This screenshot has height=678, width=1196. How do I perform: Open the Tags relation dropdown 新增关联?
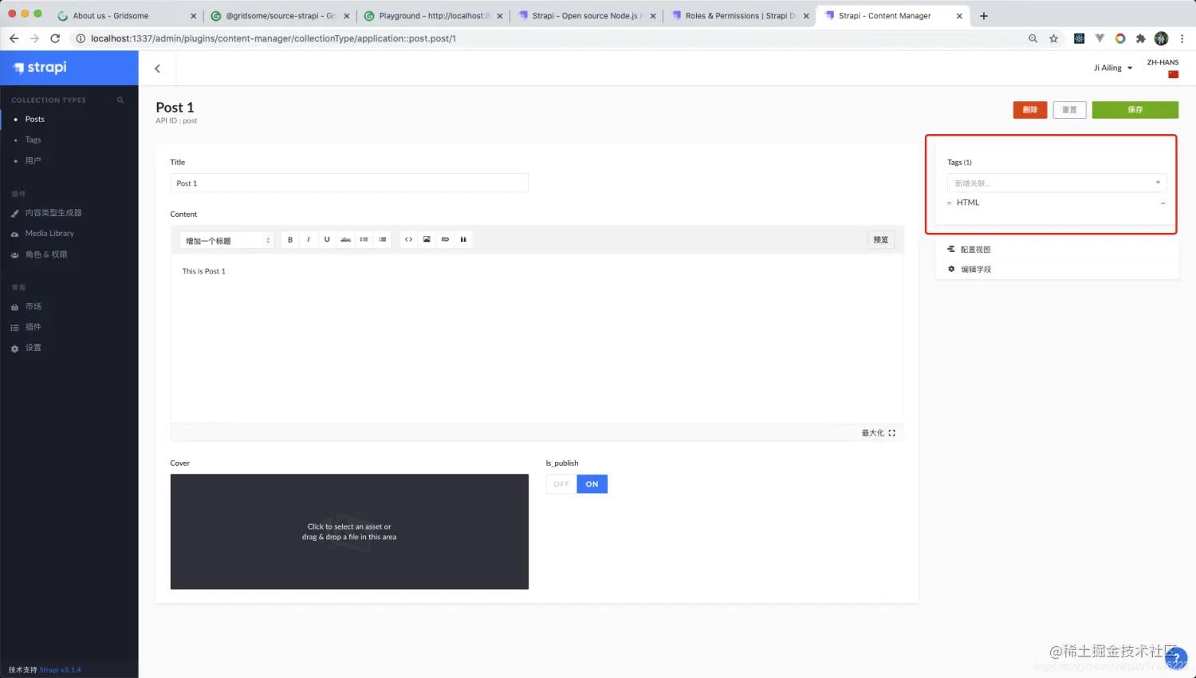[1056, 183]
